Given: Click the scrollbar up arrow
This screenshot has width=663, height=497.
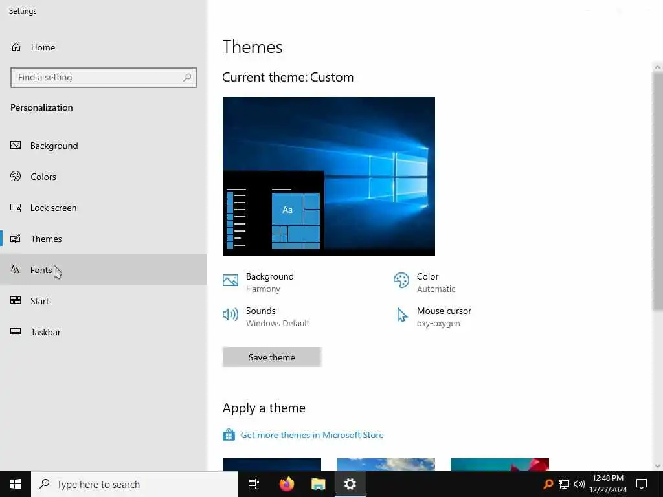Looking at the screenshot, I should 658,67.
